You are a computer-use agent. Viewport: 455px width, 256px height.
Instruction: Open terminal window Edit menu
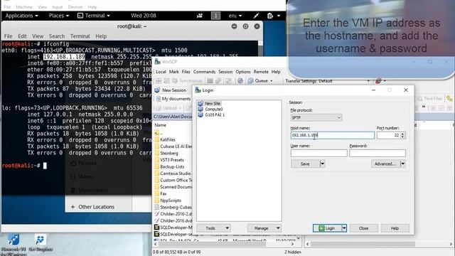(22, 36)
